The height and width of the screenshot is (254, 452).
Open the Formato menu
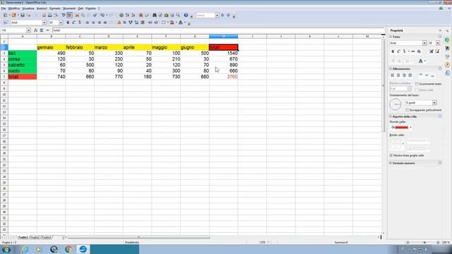[55, 8]
